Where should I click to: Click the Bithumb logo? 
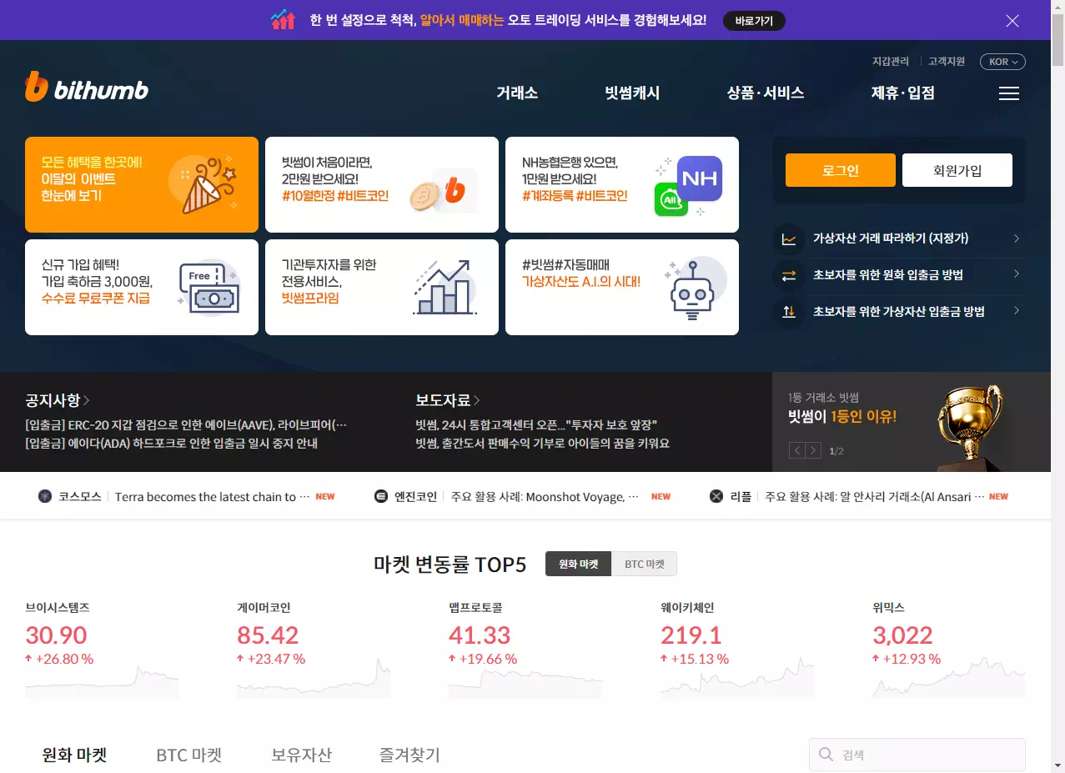[87, 88]
